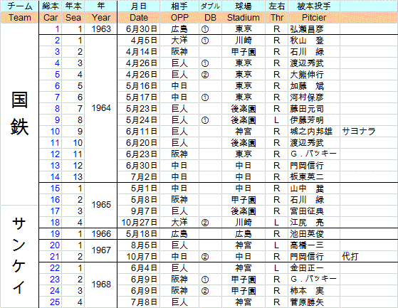Select the 1965 year cell
Screen dimensions: 398x308
(101, 205)
